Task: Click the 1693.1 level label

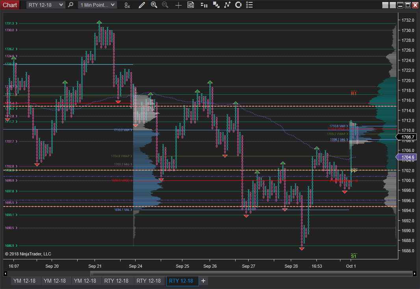Action: click(11, 215)
